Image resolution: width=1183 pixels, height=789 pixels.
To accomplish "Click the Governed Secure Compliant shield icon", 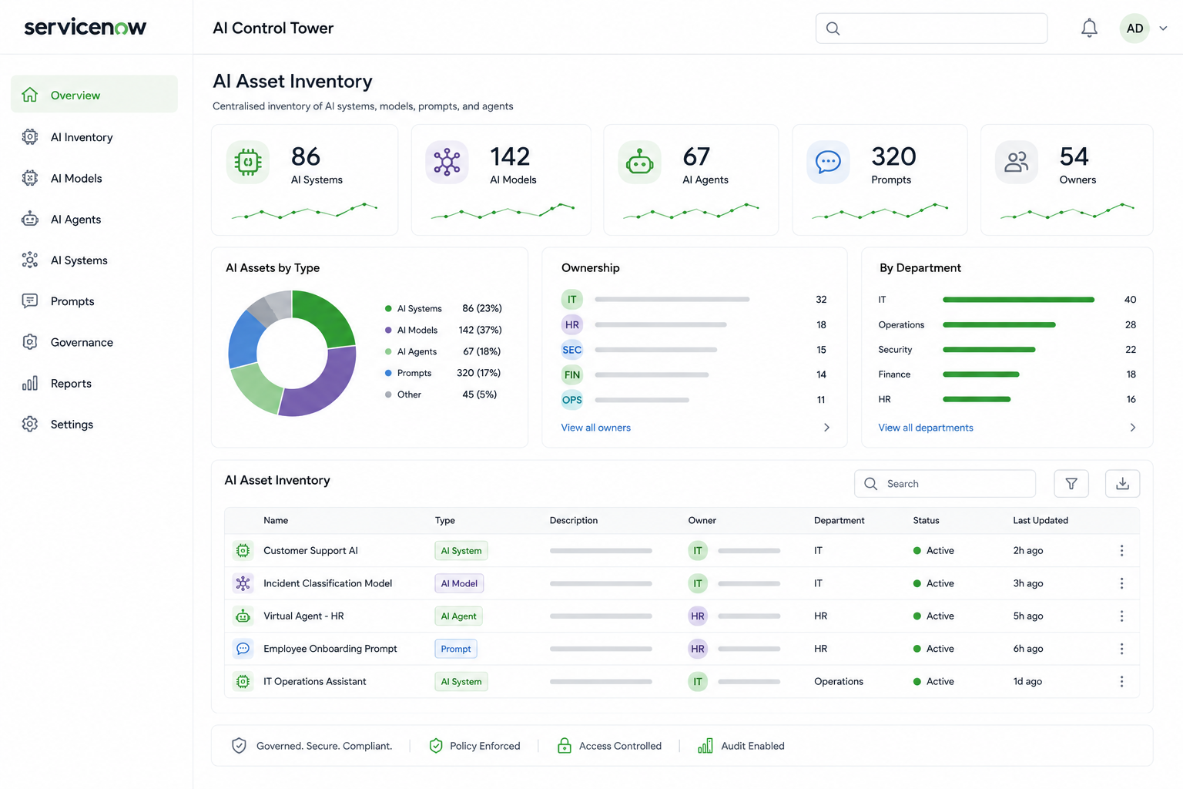I will [x=239, y=746].
